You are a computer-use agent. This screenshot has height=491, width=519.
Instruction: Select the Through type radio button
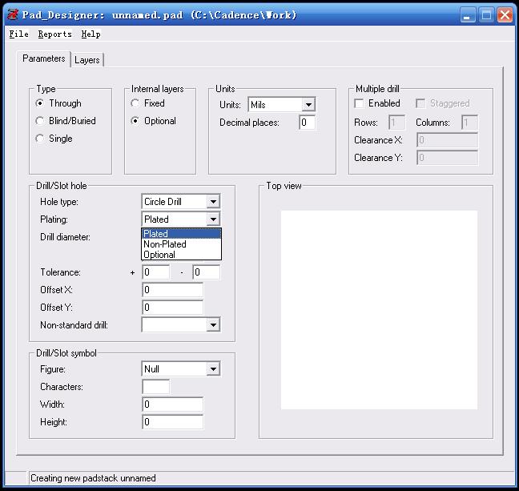pos(40,103)
